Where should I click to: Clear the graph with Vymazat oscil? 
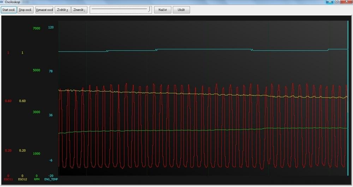click(44, 10)
